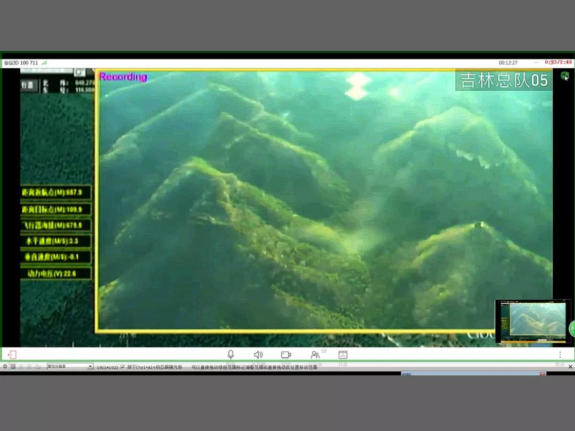Click the move crosshair icon in the recorder bar

5,366
